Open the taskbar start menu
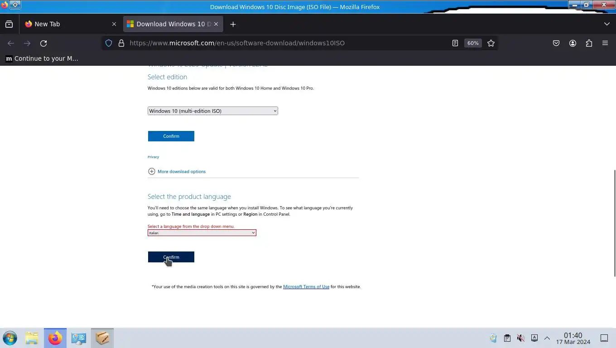 click(10, 338)
